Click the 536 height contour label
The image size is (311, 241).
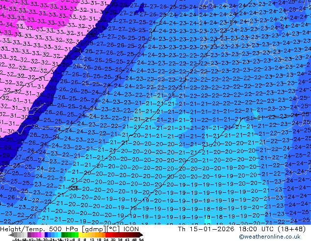tap(73, 188)
